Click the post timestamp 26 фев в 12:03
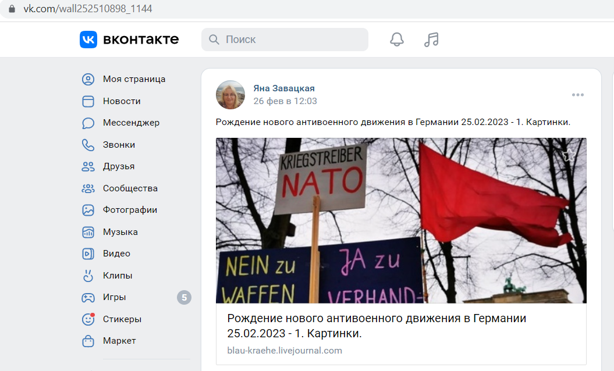Image resolution: width=614 pixels, height=371 pixels. tap(285, 101)
